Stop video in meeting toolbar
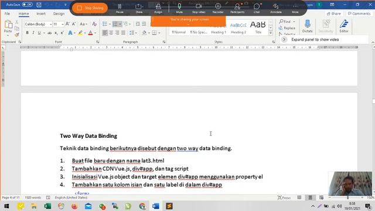 point(199,8)
